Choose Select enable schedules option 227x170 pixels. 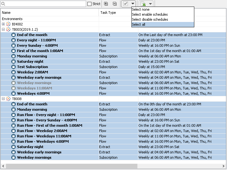pos(150,14)
